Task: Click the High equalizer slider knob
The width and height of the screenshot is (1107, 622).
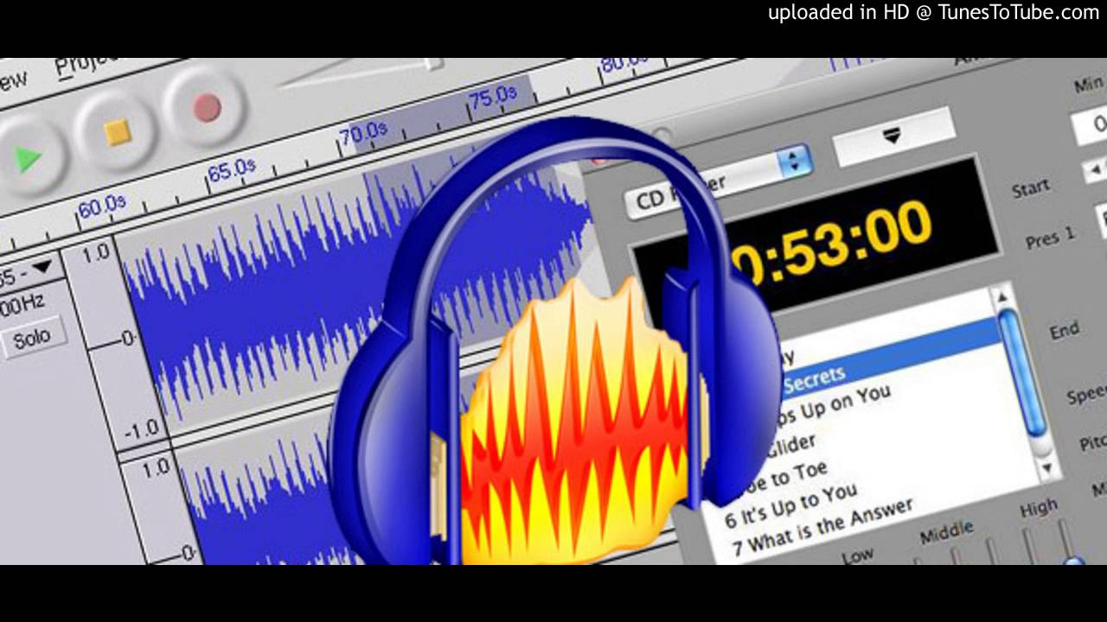Action: [x=1074, y=560]
